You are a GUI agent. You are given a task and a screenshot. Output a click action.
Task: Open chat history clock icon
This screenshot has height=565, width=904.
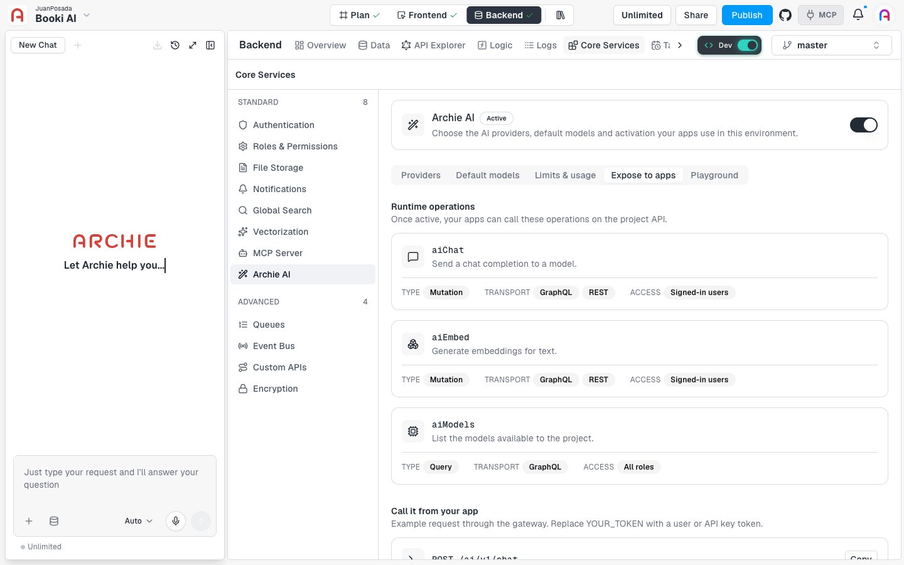click(x=175, y=45)
